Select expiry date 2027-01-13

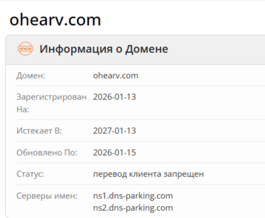click(114, 131)
